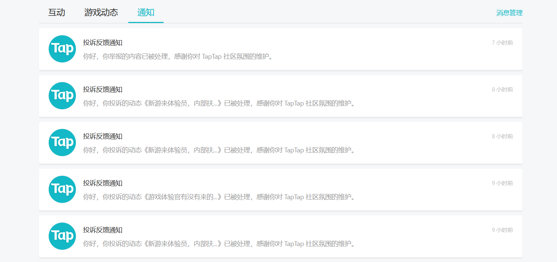This screenshot has width=557, height=262.
Task: Click Tap avatar of 9 小时前 新游来体验员 notification
Action: click(62, 236)
